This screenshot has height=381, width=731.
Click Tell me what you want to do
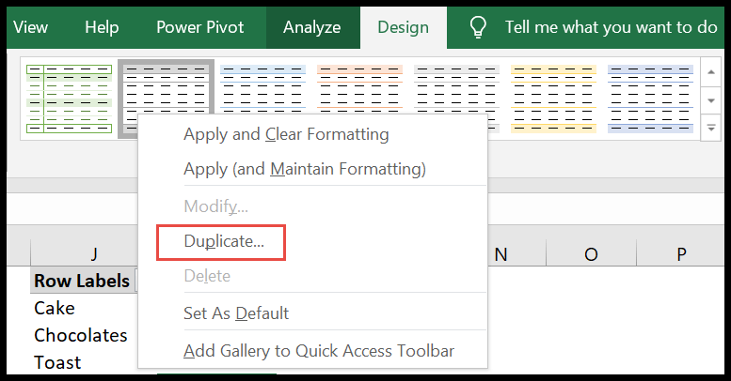point(611,27)
